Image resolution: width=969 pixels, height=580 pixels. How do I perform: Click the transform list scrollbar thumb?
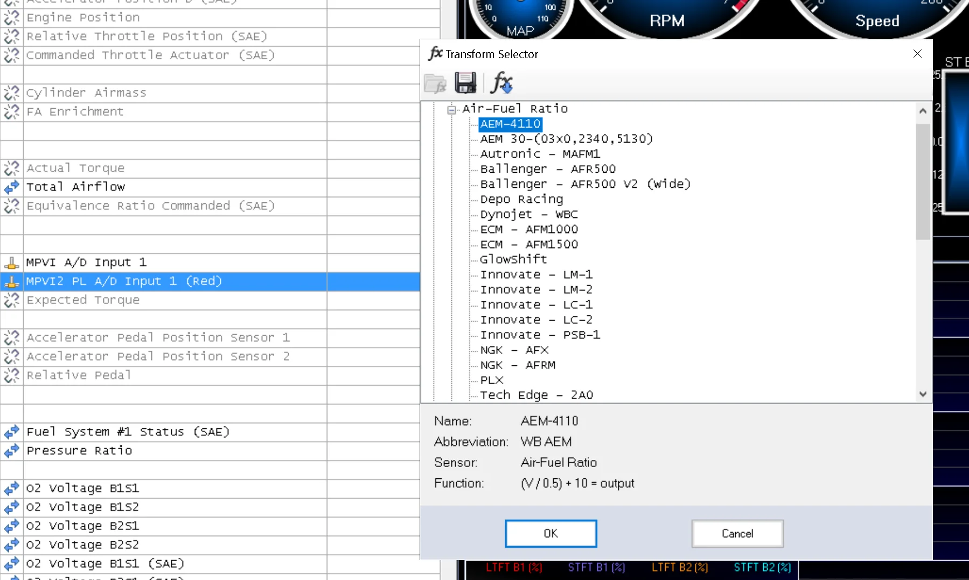pos(923,181)
